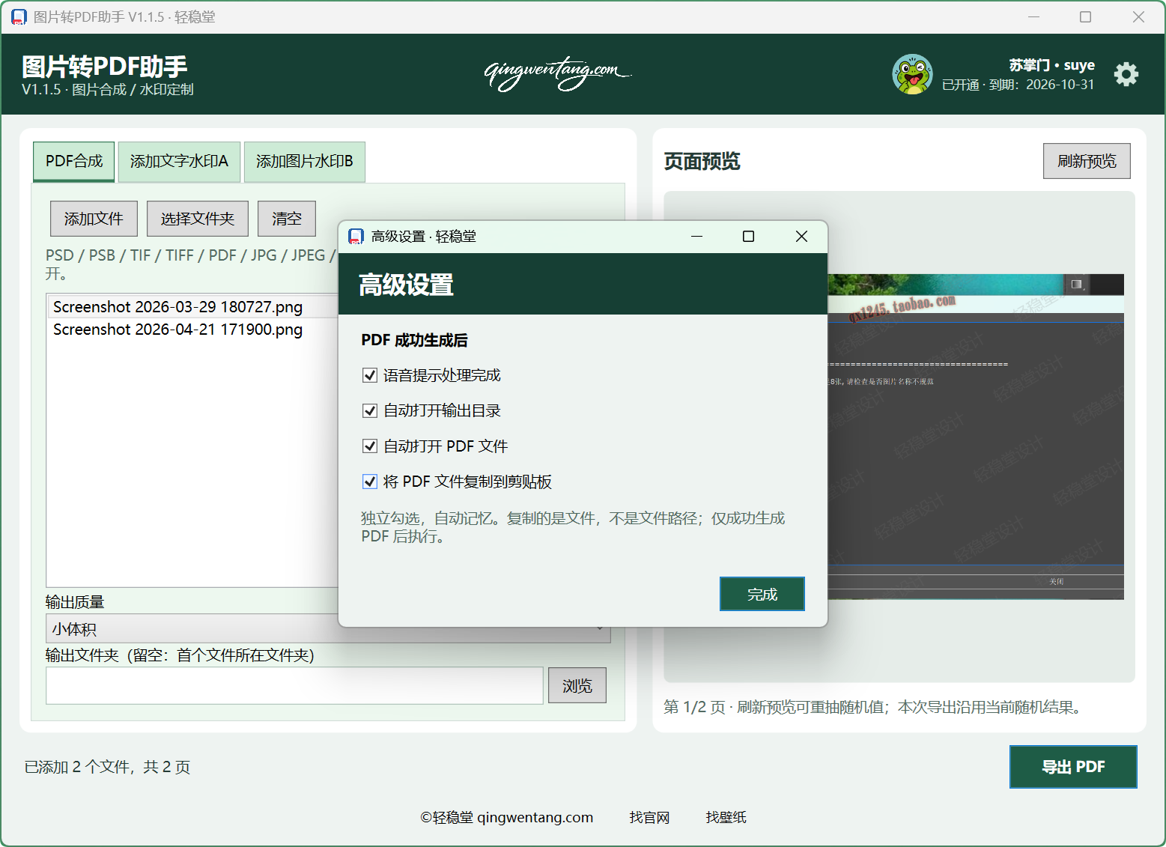
Task: Open settings via the gear icon
Action: [1126, 74]
